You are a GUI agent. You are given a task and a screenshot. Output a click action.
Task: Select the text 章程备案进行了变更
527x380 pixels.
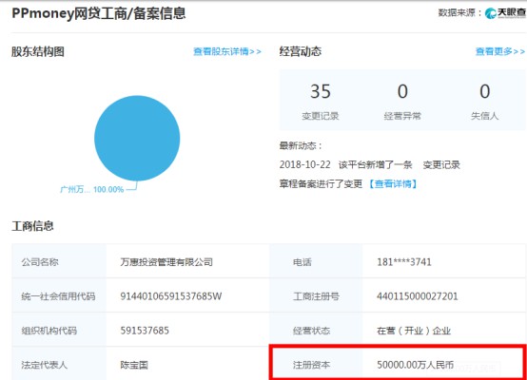(321, 184)
